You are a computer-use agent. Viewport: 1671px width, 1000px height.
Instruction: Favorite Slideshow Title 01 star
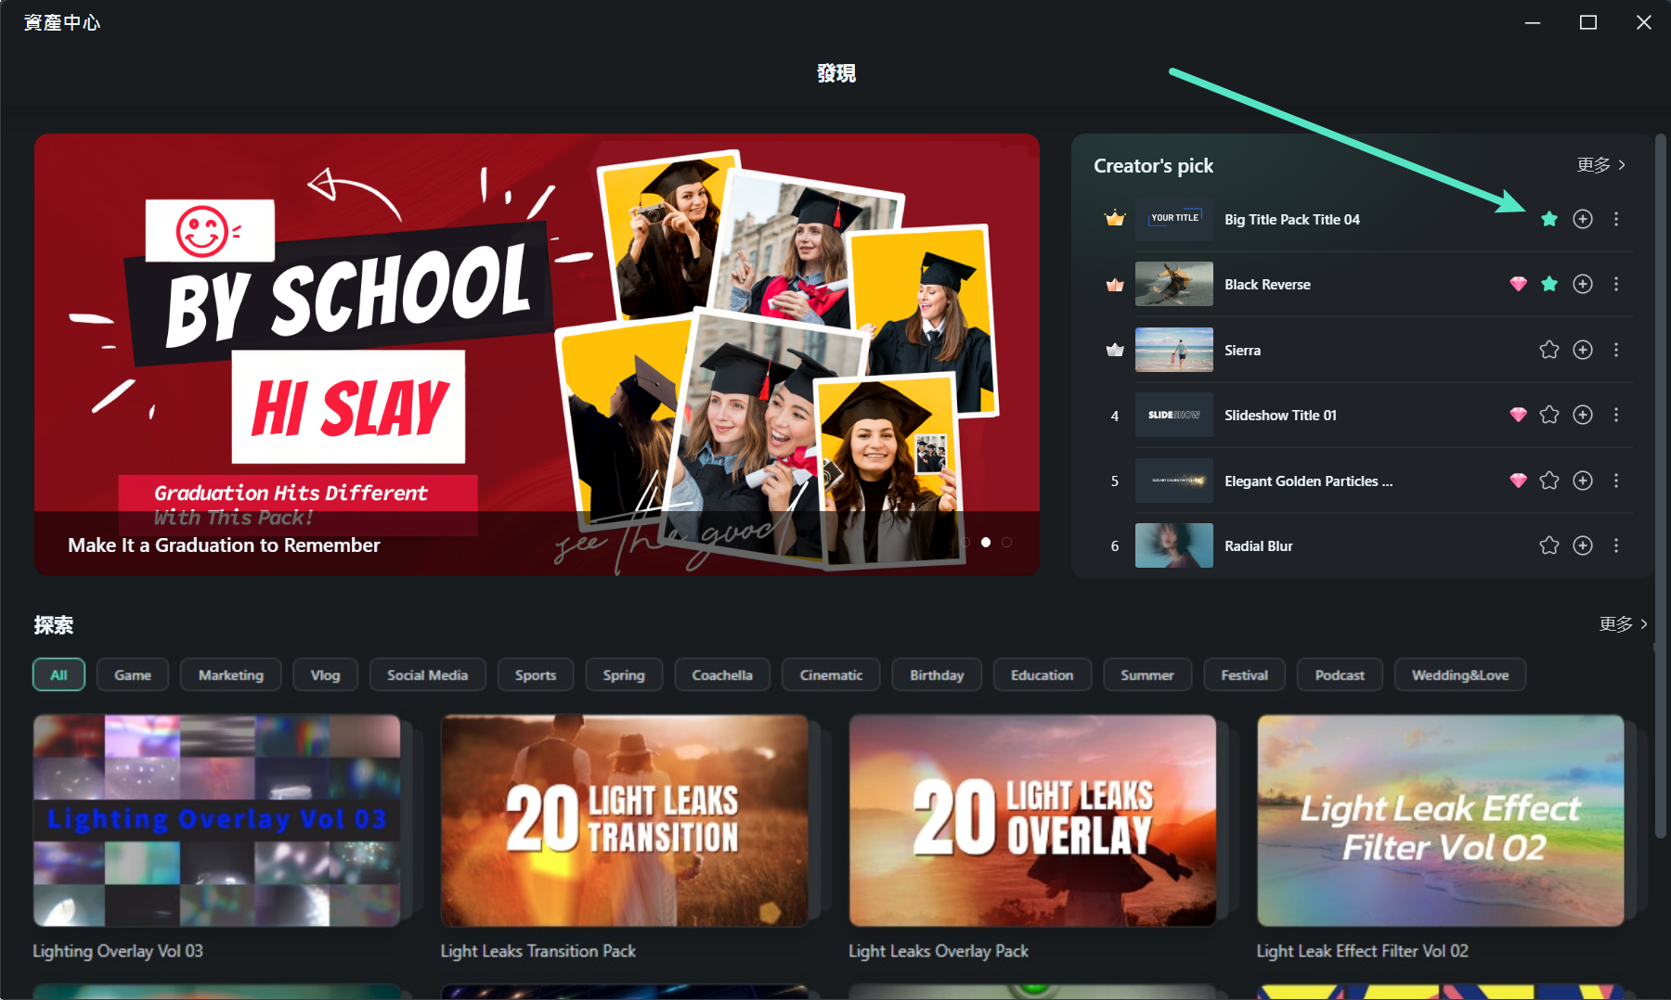click(1548, 415)
